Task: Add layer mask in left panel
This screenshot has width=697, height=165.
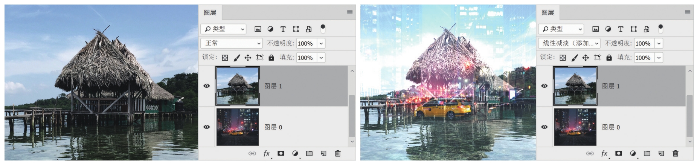Action: [x=281, y=153]
